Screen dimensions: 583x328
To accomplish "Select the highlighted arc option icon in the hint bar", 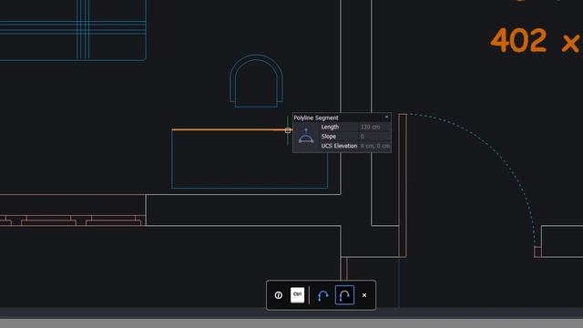I will pyautogui.click(x=344, y=295).
